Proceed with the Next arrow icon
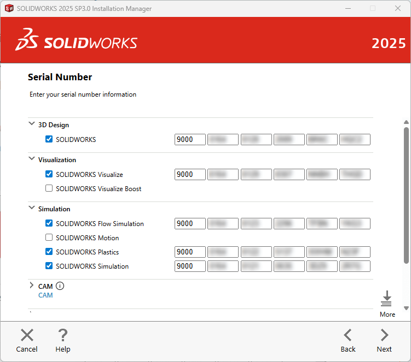This screenshot has height=362, width=411. 385,335
